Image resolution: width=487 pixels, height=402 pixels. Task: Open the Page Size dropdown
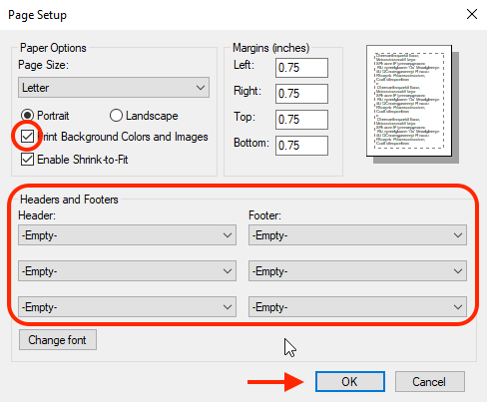(x=114, y=88)
